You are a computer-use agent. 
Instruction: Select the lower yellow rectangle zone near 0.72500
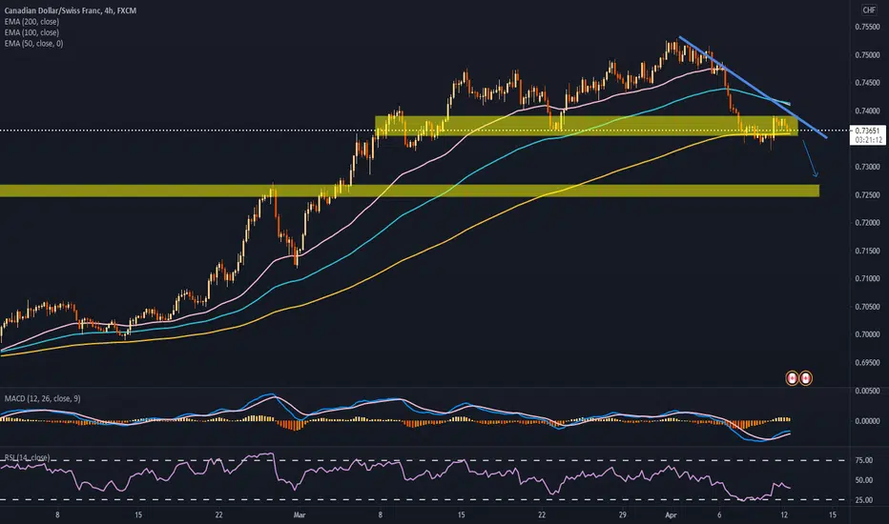coord(409,191)
